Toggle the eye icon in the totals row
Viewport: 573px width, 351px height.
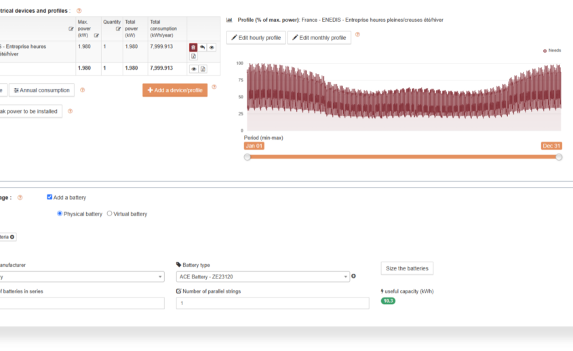point(194,69)
